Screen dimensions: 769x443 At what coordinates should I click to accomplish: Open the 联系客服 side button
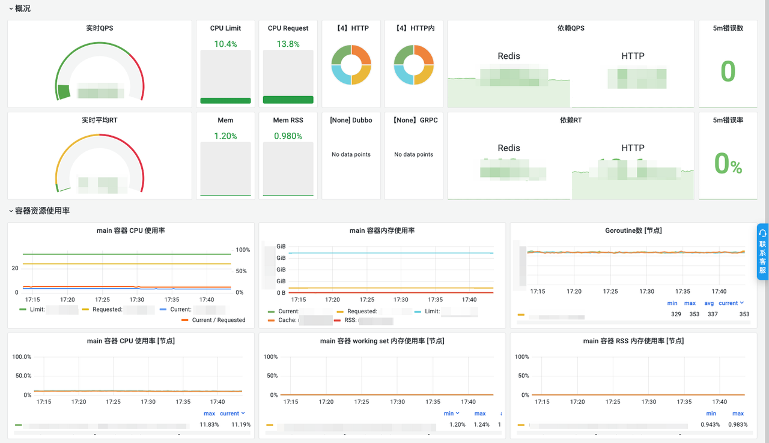click(x=762, y=252)
